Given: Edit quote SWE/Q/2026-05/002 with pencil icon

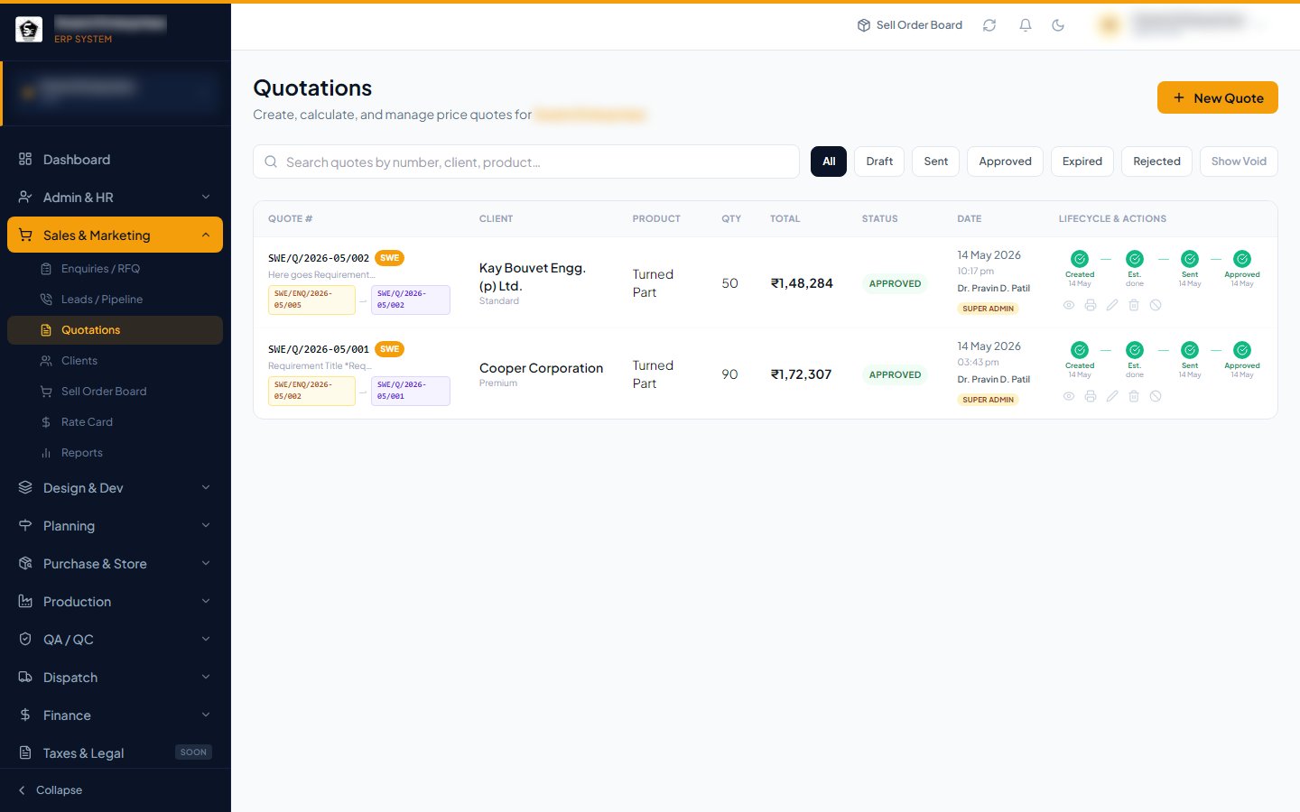Looking at the screenshot, I should click(1112, 305).
